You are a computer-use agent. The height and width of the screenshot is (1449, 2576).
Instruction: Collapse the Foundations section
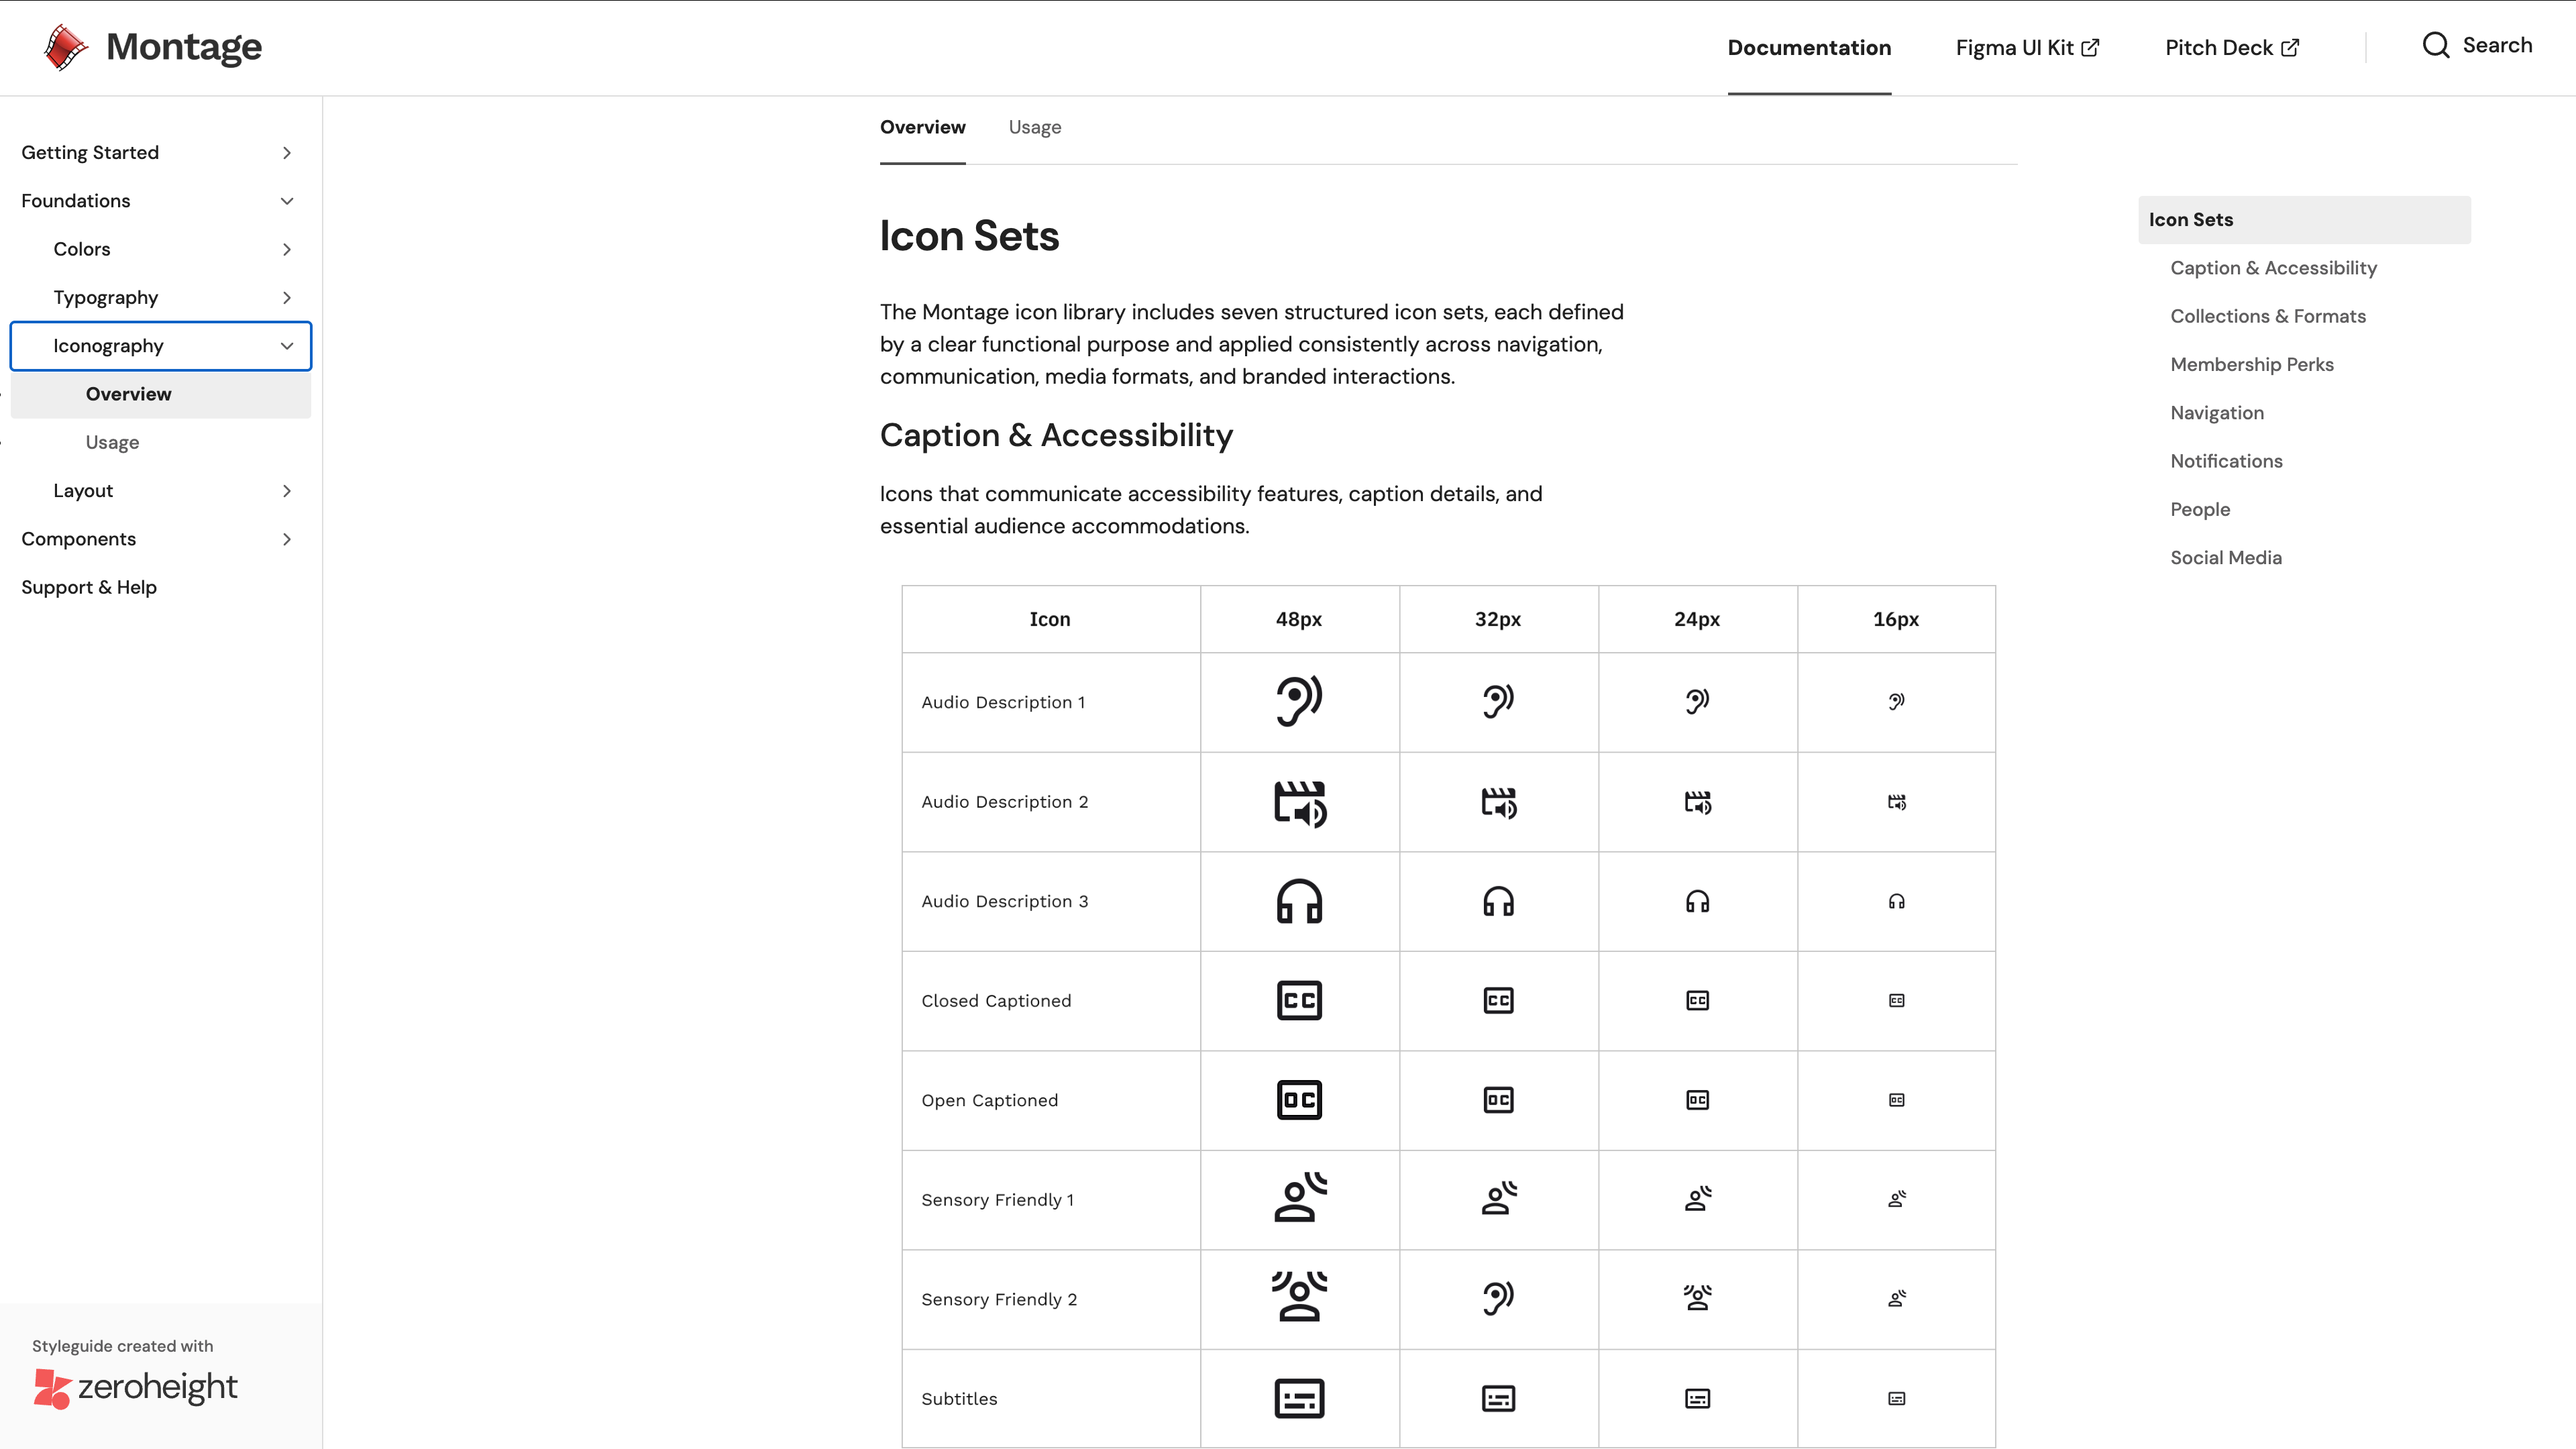[x=287, y=201]
